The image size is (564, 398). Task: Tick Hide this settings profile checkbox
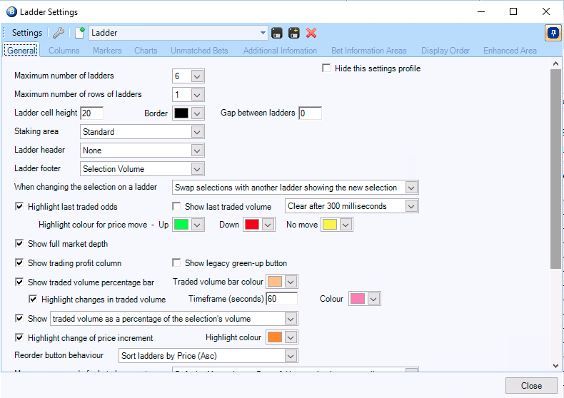pos(326,68)
